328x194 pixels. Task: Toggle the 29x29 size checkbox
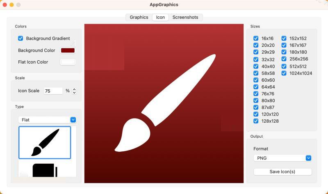(256, 52)
